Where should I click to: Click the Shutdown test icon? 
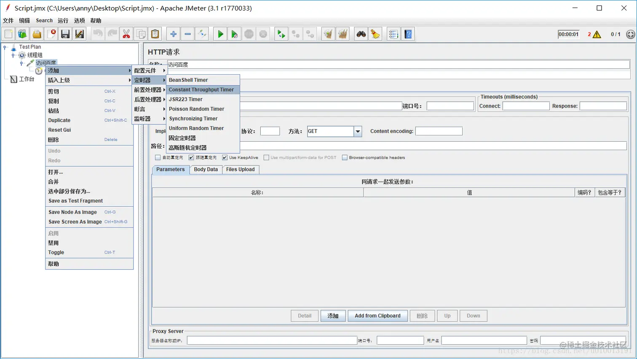(263, 34)
